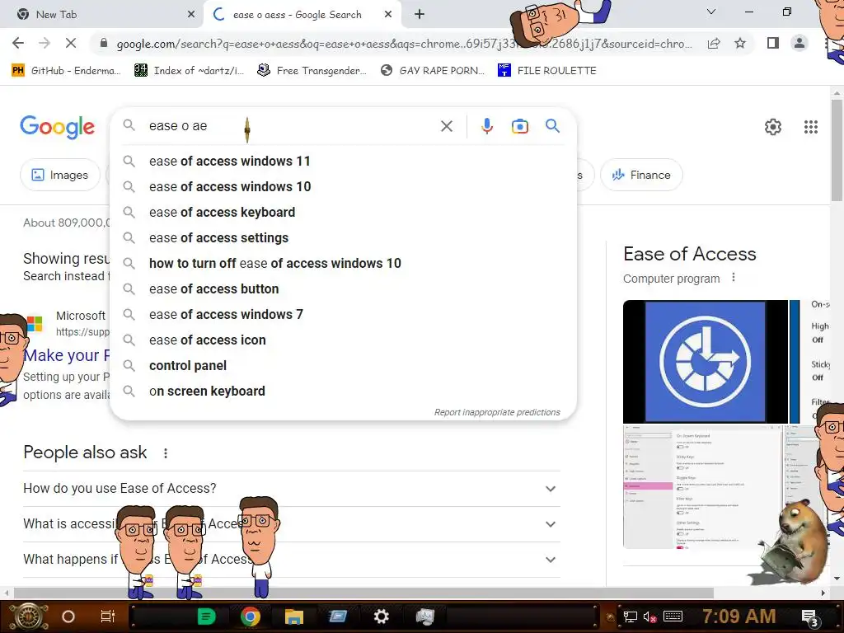Click 'Report inappropriate predictions'
This screenshot has height=633, width=844.
pos(497,412)
